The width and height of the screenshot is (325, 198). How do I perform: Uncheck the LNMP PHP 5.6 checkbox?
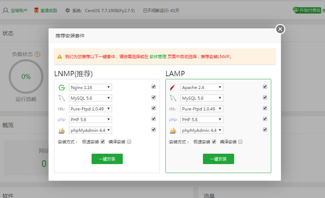[x=154, y=119]
